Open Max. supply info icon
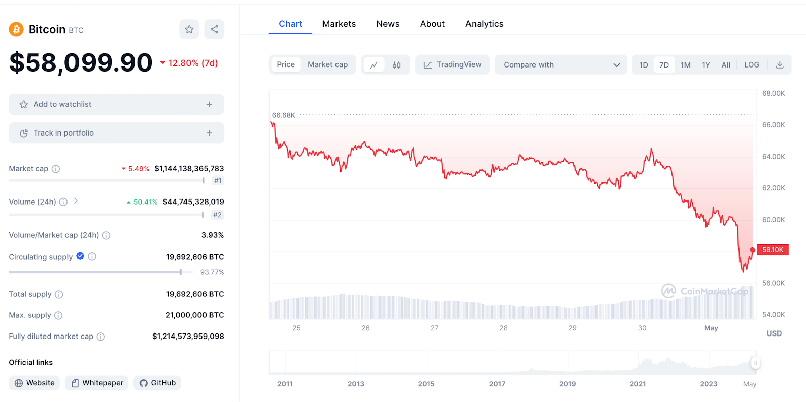This screenshot has height=402, width=806. (58, 315)
